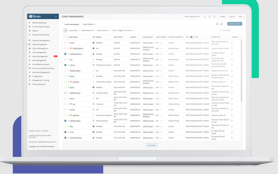
Task: Open the Serial Key Management key icon
Action: [x=30, y=72]
